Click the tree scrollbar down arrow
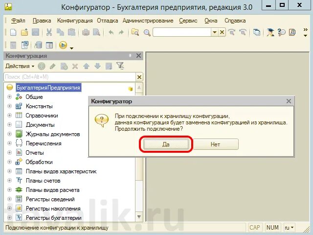The width and height of the screenshot is (313, 235). [x=139, y=217]
